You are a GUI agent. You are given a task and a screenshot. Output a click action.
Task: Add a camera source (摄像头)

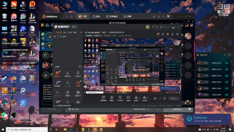coord(112,99)
